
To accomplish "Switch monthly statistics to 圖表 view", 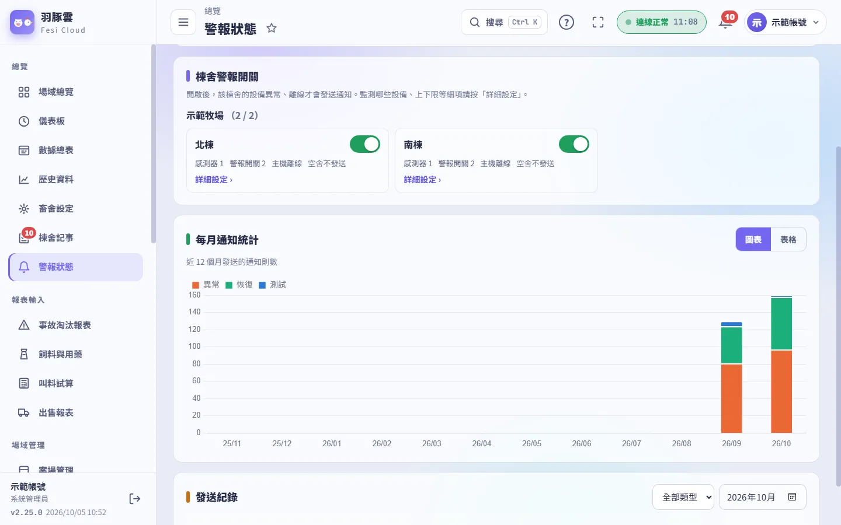I will click(x=753, y=240).
